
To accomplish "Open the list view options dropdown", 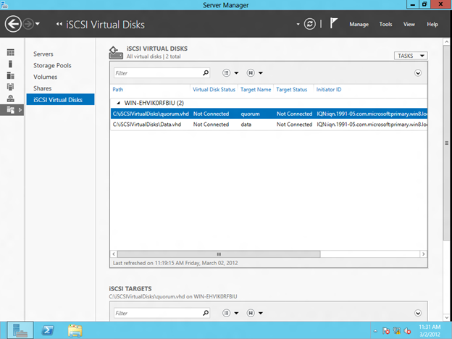I will [x=230, y=72].
